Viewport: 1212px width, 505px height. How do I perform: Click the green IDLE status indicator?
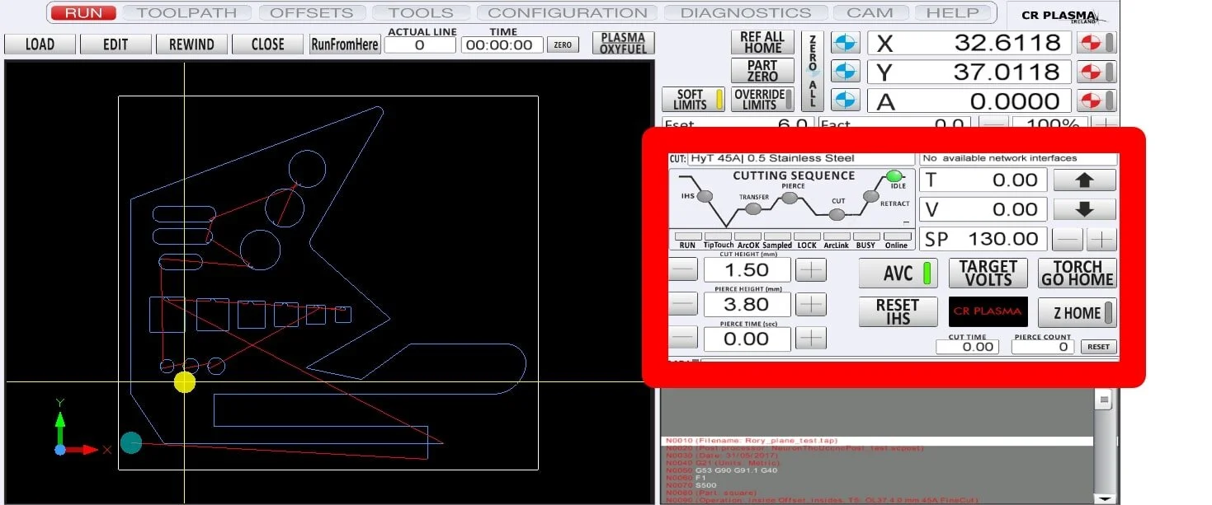coord(894,175)
